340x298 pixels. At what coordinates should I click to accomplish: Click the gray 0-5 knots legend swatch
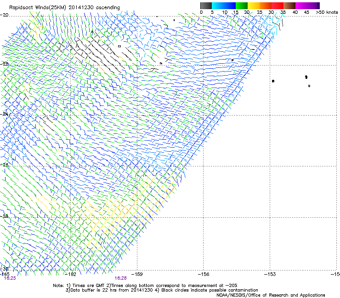[x=206, y=6]
